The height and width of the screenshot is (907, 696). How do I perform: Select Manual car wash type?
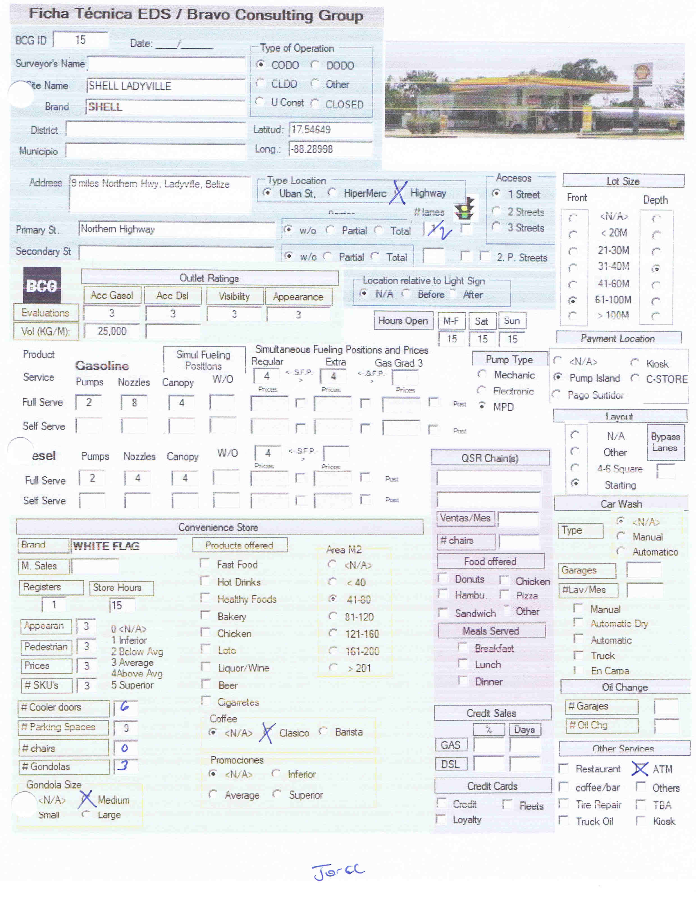[x=620, y=536]
